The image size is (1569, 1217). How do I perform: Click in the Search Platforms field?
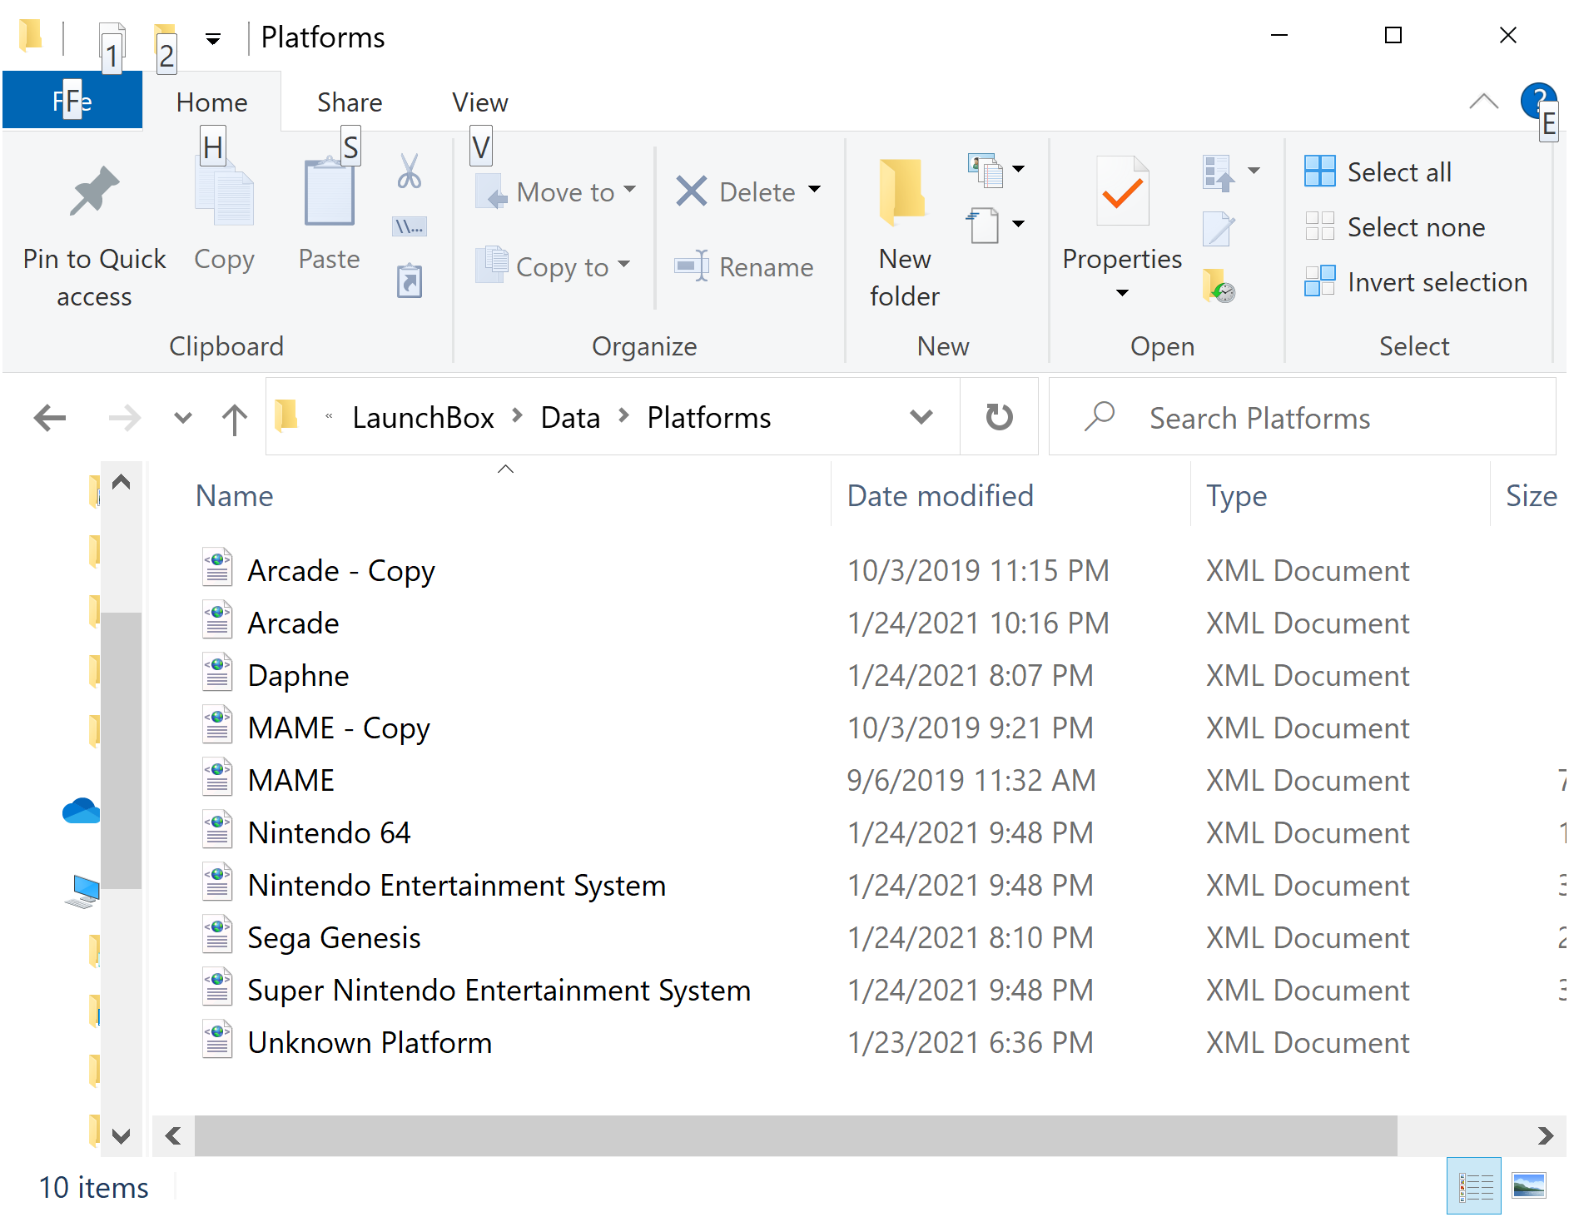coord(1302,416)
